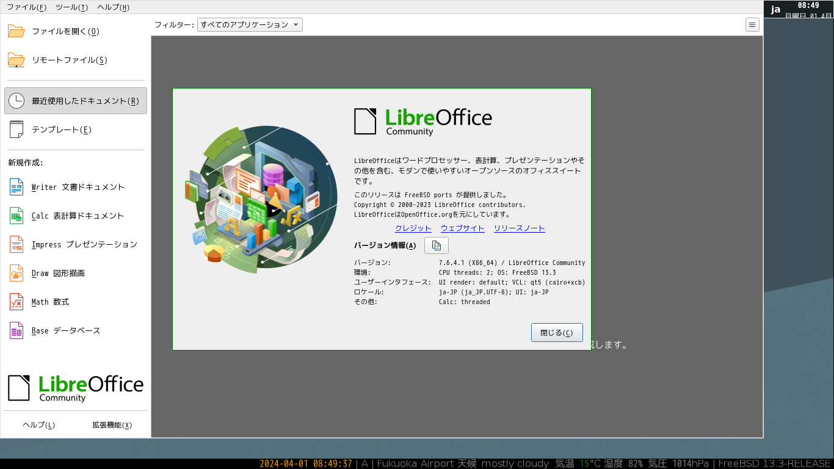Click the Open File folder icon
This screenshot has width=834, height=469.
[x=16, y=31]
